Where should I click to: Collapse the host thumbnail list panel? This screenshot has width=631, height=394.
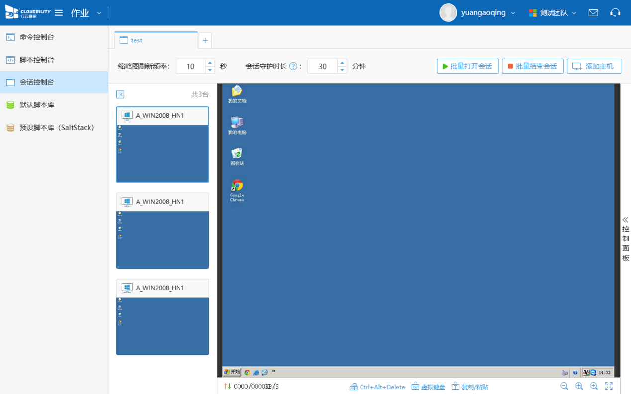pos(120,94)
